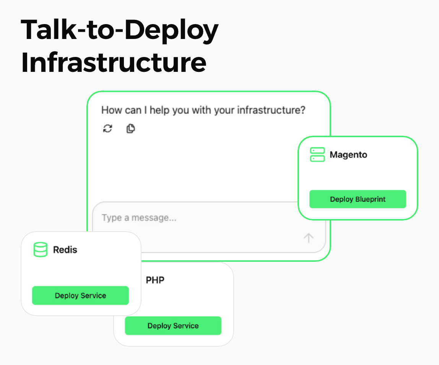Click the Talk-to-Deploy Infrastructure heading
This screenshot has height=365, width=439.
click(x=120, y=46)
